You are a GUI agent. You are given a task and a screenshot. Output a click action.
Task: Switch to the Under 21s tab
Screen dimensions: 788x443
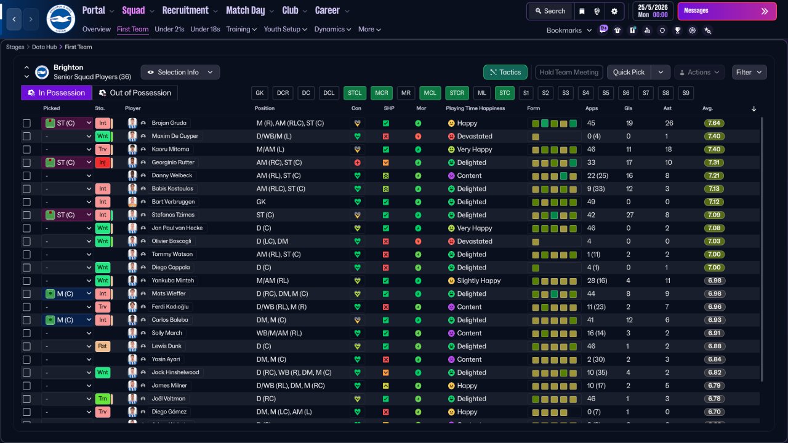tap(169, 30)
